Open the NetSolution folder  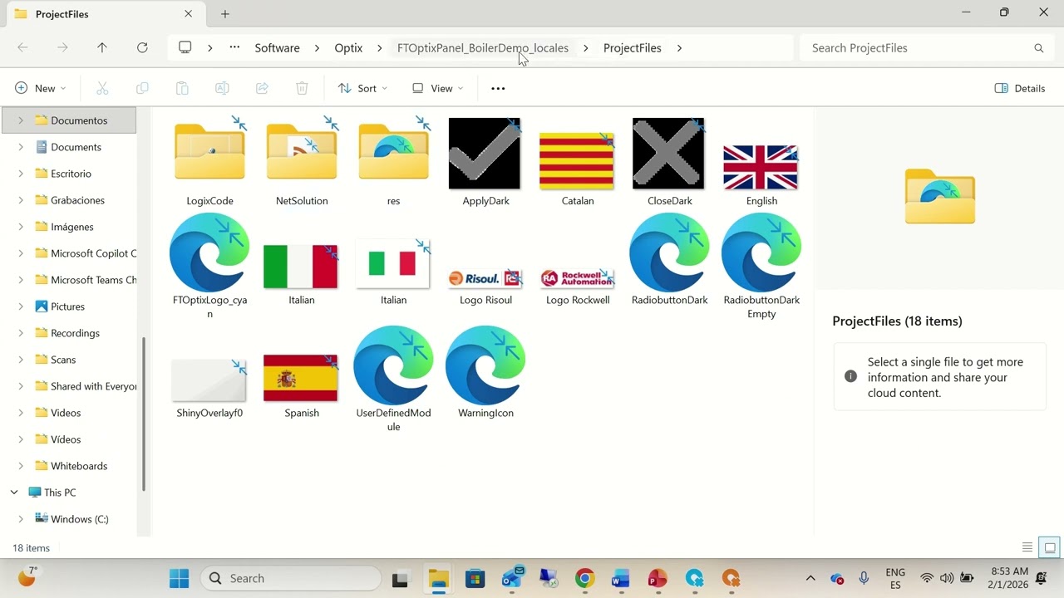click(302, 162)
